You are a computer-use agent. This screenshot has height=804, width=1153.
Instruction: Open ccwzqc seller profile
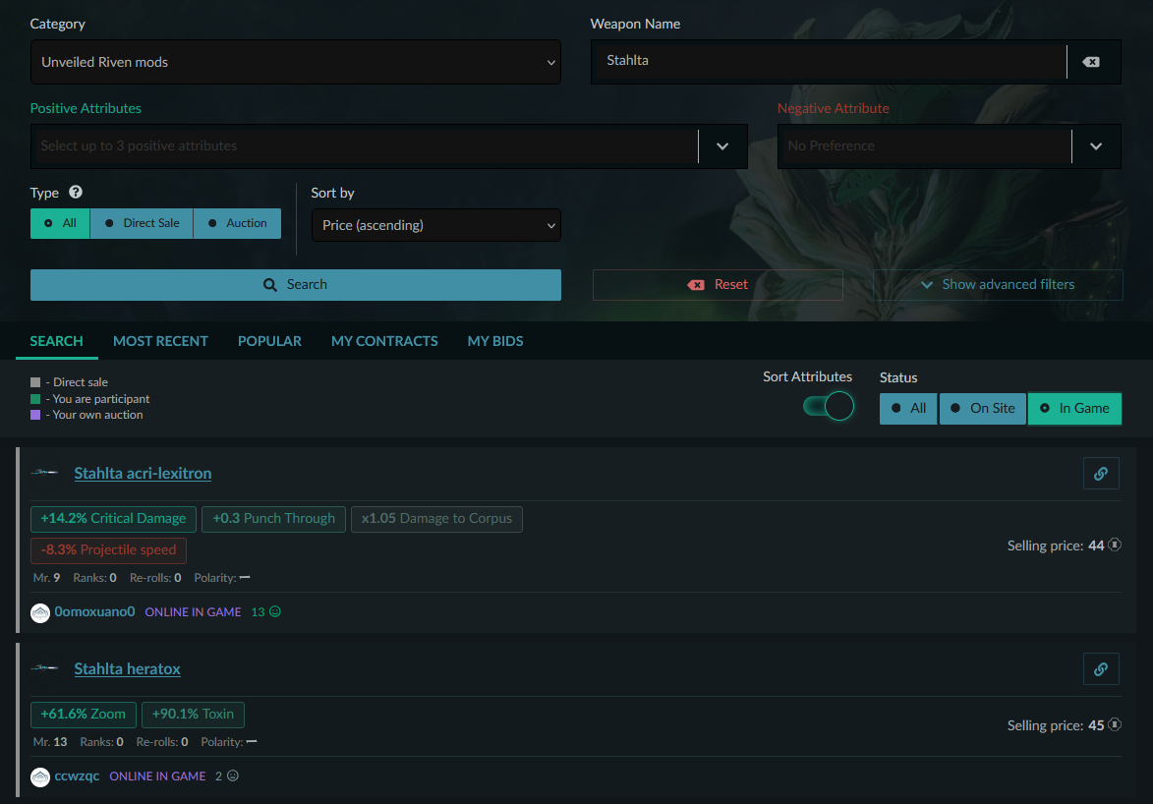pos(77,776)
